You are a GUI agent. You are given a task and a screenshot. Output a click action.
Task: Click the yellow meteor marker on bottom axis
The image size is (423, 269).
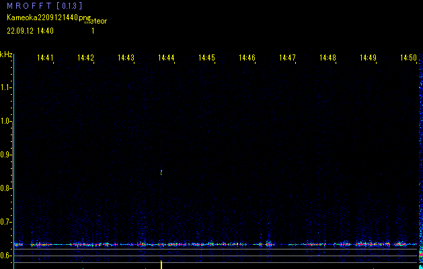point(161,265)
